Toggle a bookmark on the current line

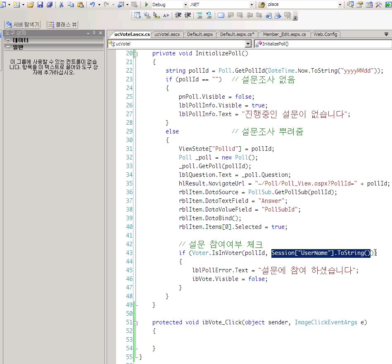click(221, 16)
